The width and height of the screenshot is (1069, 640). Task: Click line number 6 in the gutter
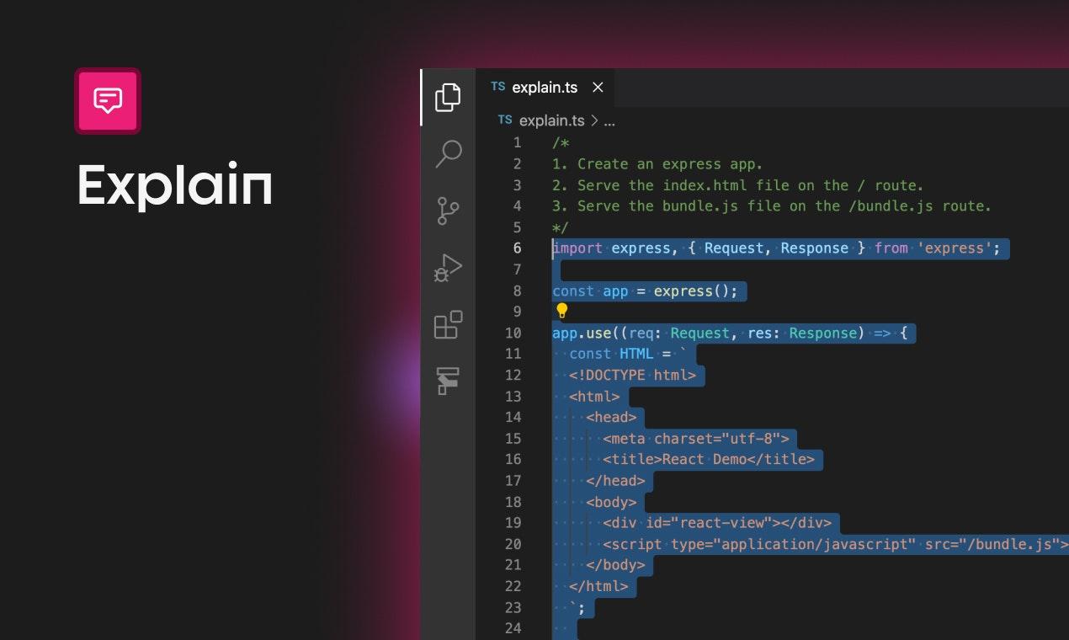[x=517, y=248]
